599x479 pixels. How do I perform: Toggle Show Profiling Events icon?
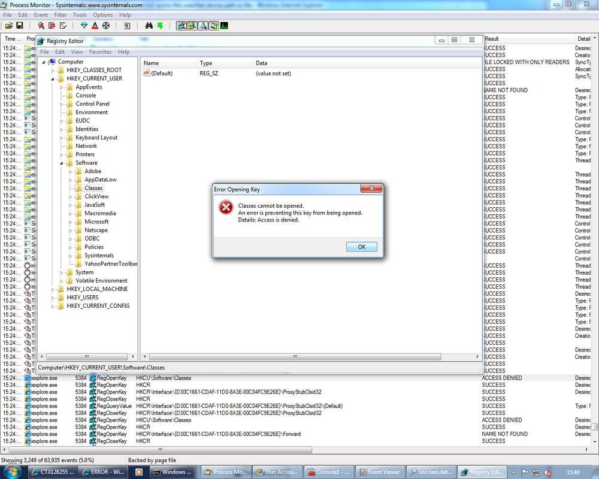pos(224,26)
